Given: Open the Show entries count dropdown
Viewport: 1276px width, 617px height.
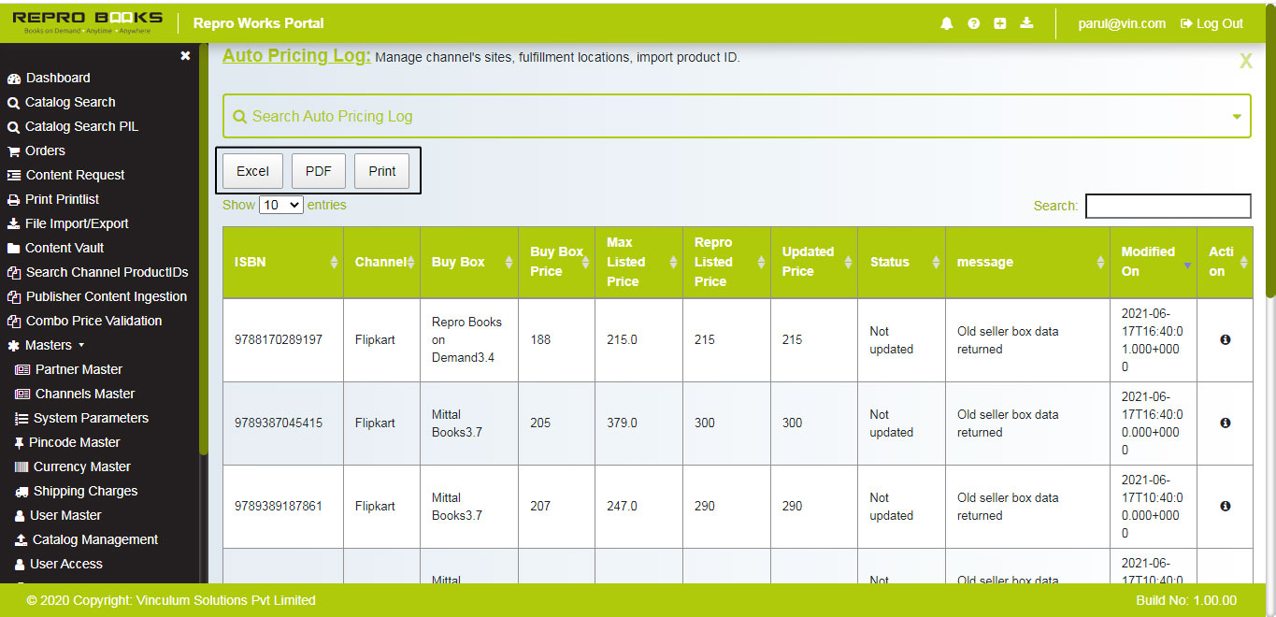Looking at the screenshot, I should tap(280, 205).
